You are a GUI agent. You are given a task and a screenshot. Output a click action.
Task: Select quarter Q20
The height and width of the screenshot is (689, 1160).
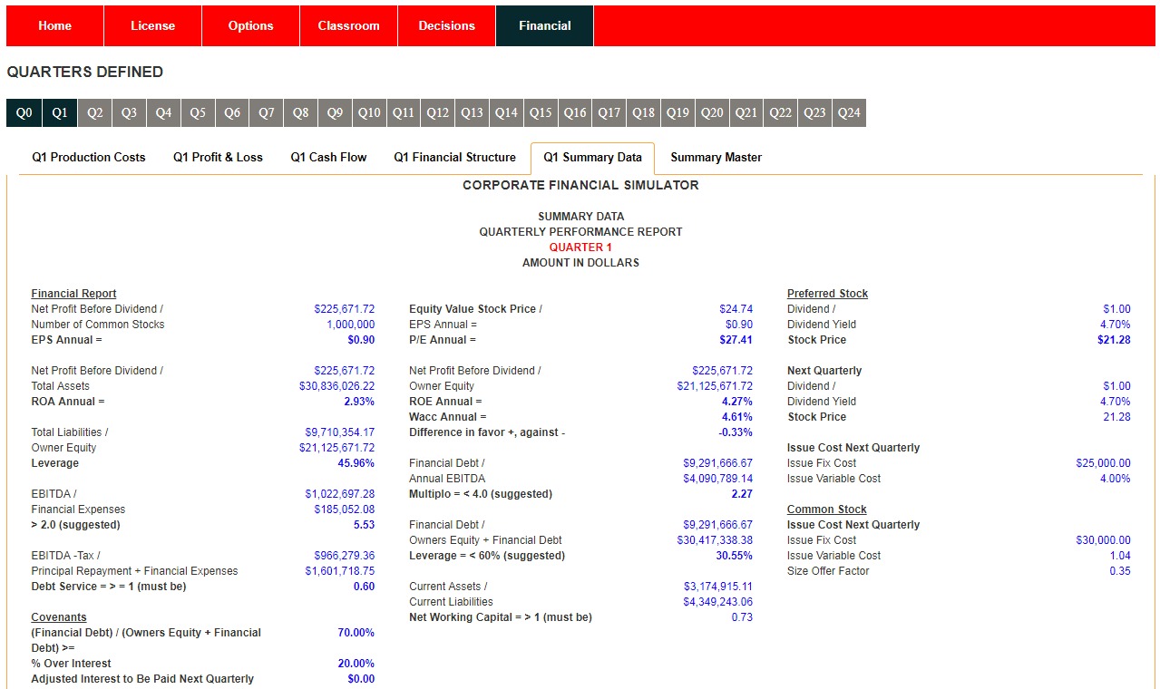tap(712, 113)
